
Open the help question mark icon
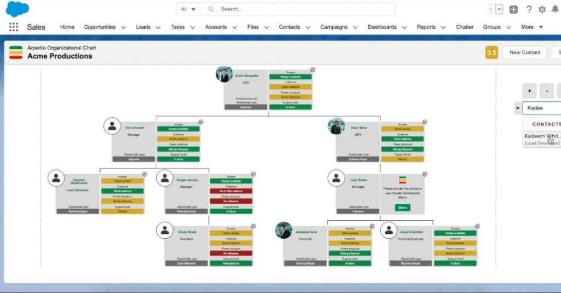pyautogui.click(x=529, y=10)
